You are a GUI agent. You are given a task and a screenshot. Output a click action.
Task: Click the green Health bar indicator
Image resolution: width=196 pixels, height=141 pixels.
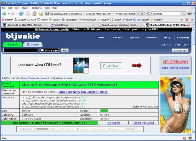point(104,111)
